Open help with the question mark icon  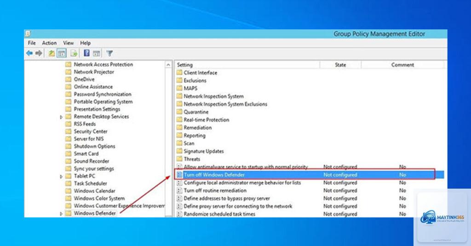point(86,53)
